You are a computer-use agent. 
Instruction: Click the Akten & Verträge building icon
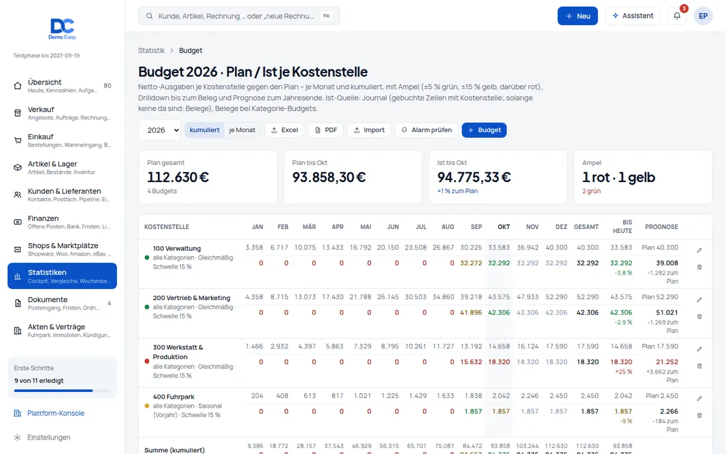coord(18,331)
